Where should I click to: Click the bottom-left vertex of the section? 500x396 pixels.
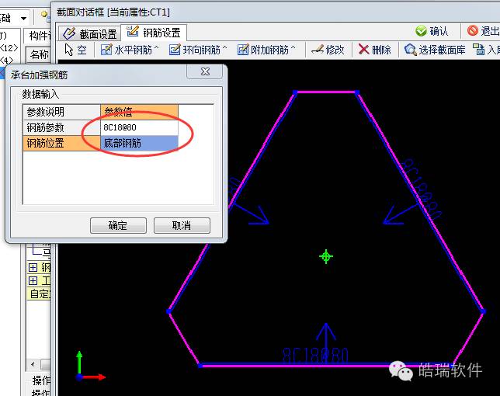pyautogui.click(x=200, y=366)
